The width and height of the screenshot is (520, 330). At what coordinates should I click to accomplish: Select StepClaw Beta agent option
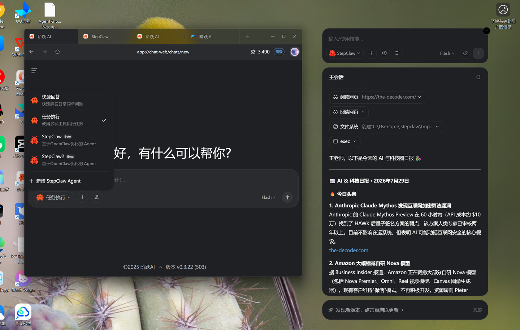point(69,140)
